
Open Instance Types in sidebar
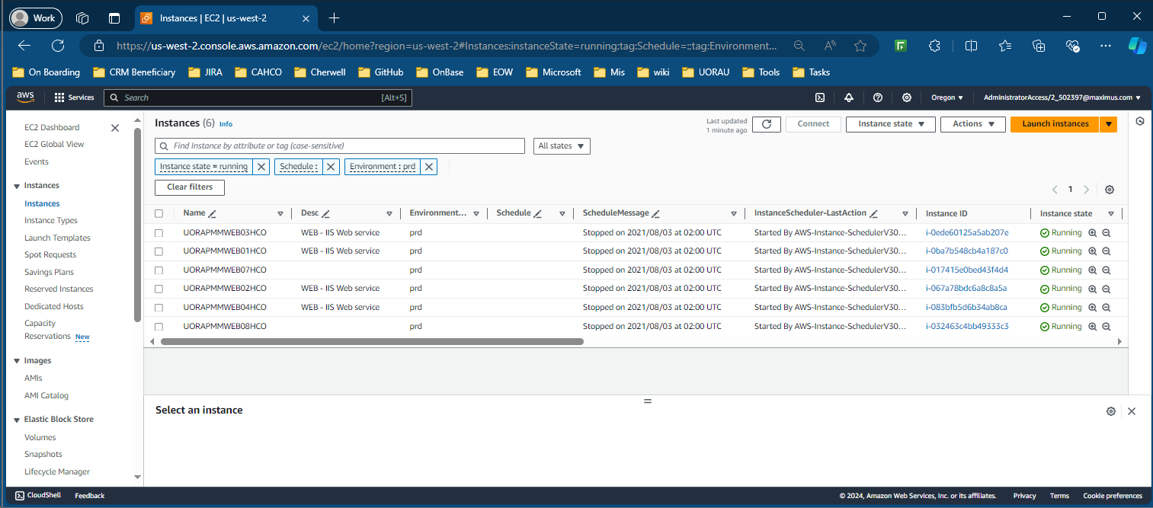[x=51, y=221]
